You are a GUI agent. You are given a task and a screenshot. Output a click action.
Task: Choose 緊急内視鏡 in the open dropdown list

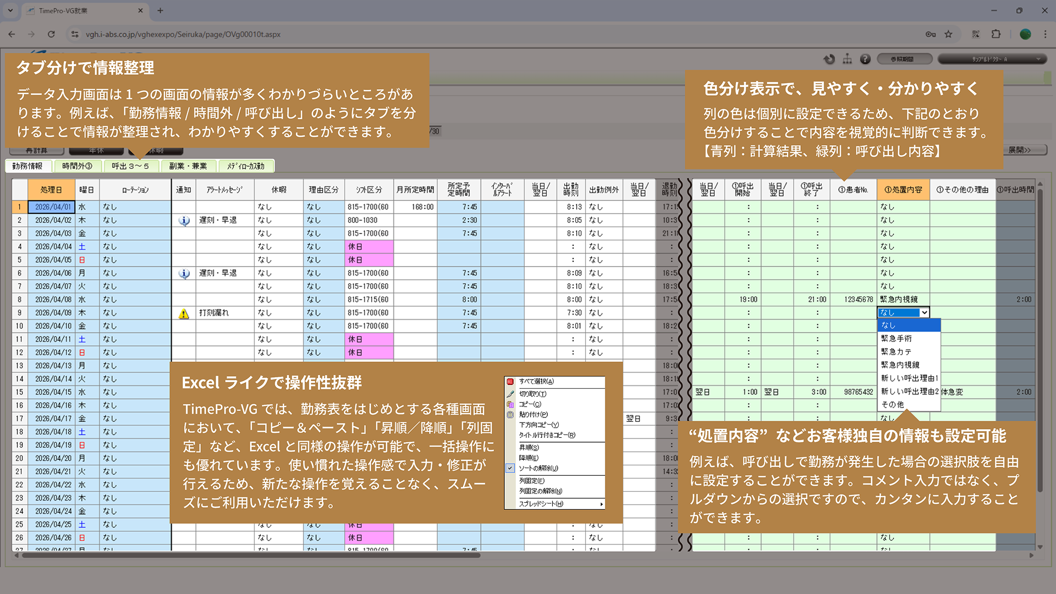(x=909, y=365)
